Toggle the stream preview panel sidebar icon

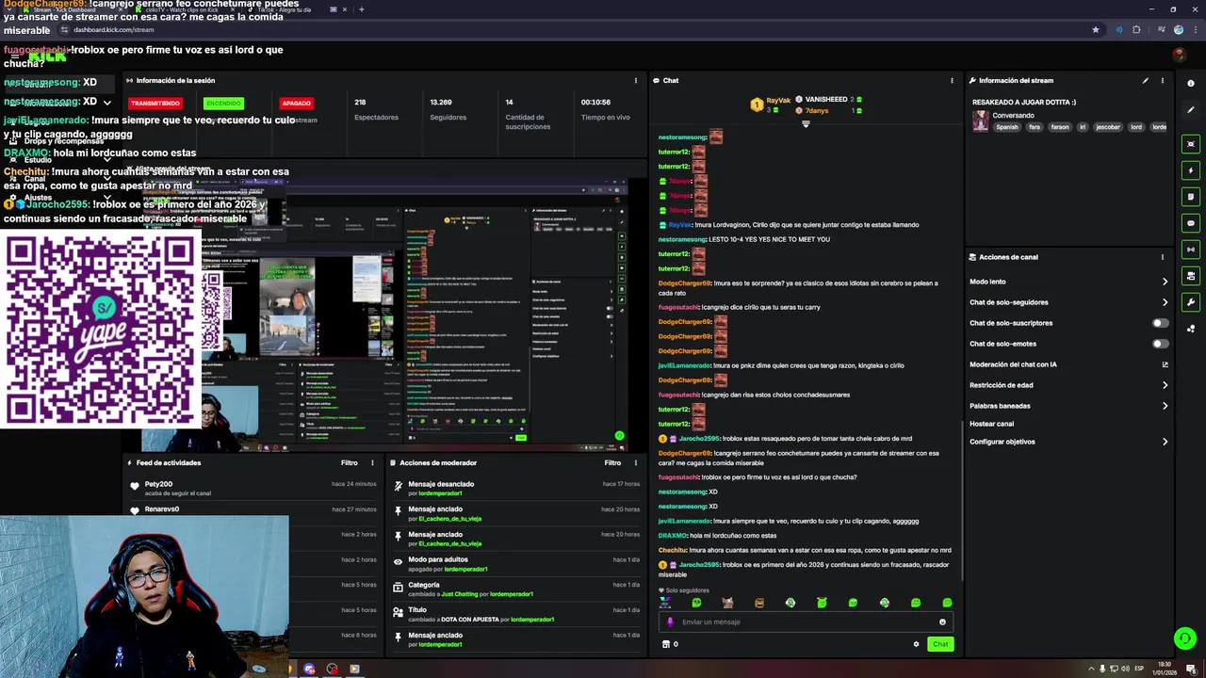1191,144
